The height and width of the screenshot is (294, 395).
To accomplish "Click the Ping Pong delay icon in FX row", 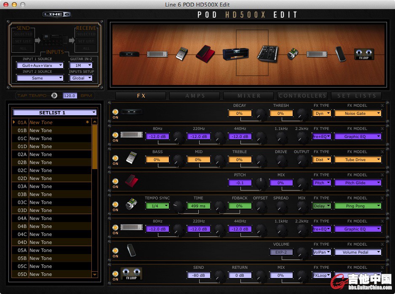I will pyautogui.click(x=131, y=204).
